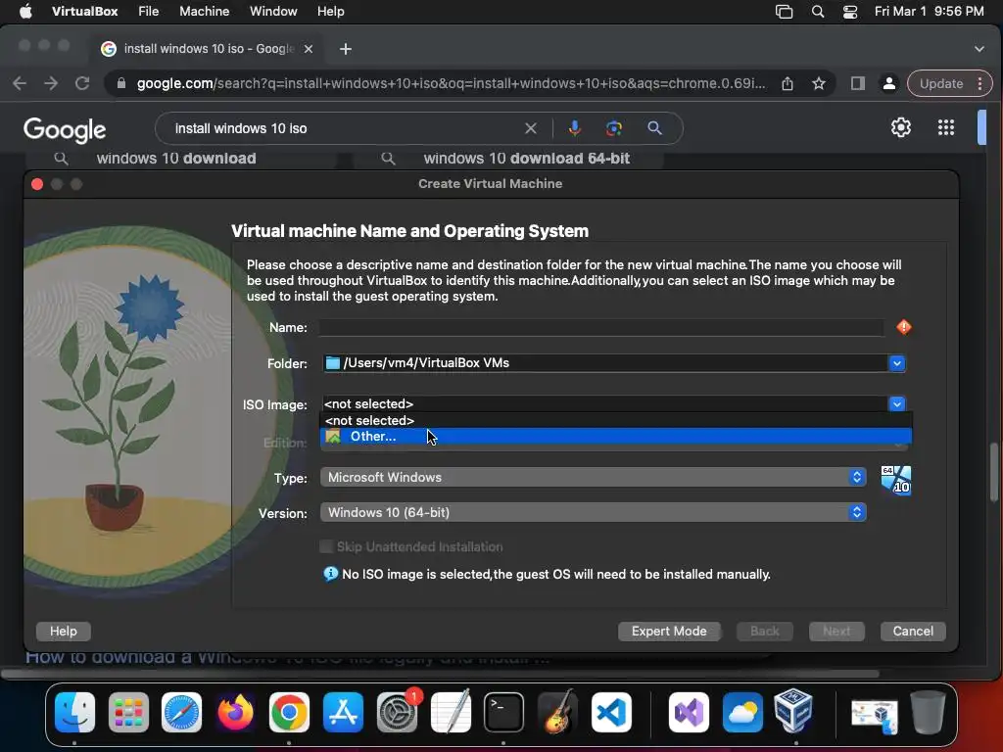
Task: Choose <not selected> in ISO list
Action: pyautogui.click(x=615, y=420)
